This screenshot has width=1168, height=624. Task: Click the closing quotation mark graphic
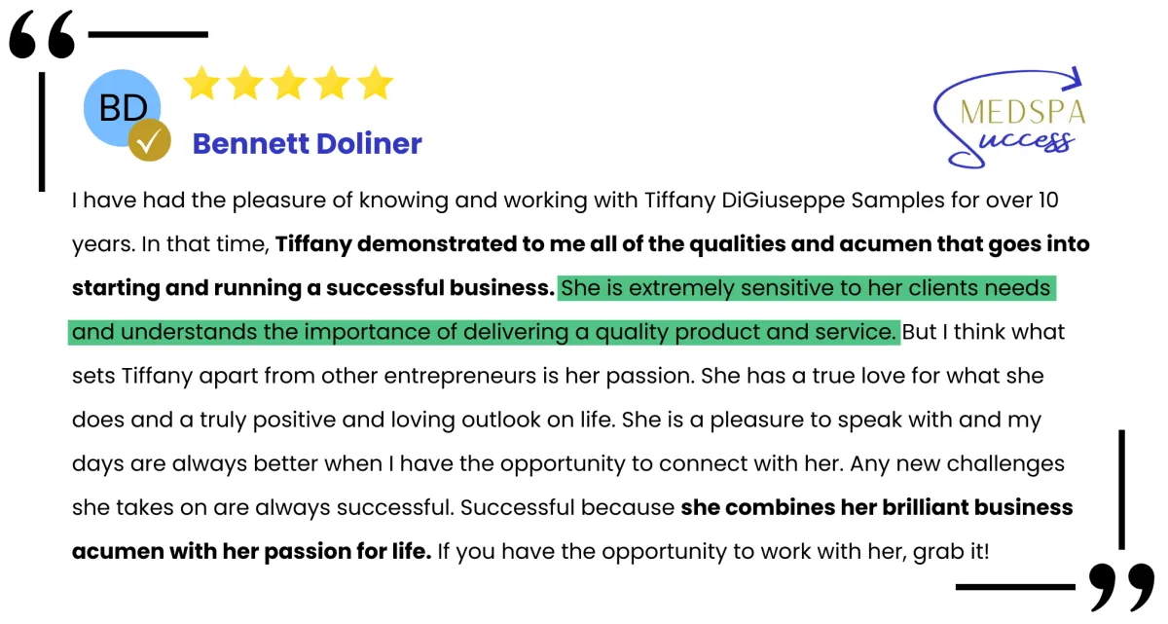click(x=1121, y=587)
